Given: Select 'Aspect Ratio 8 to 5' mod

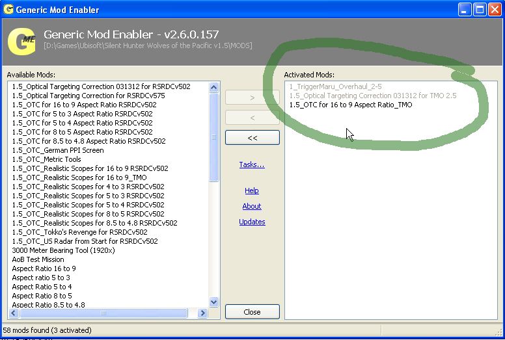Looking at the screenshot, I should [42, 296].
